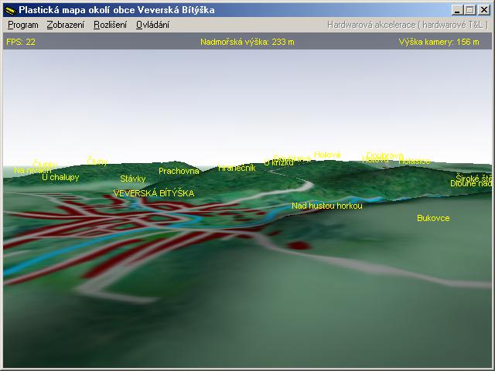This screenshot has width=495, height=371.
Task: Select the Nadmořská výška altitude readout
Action: tap(247, 42)
